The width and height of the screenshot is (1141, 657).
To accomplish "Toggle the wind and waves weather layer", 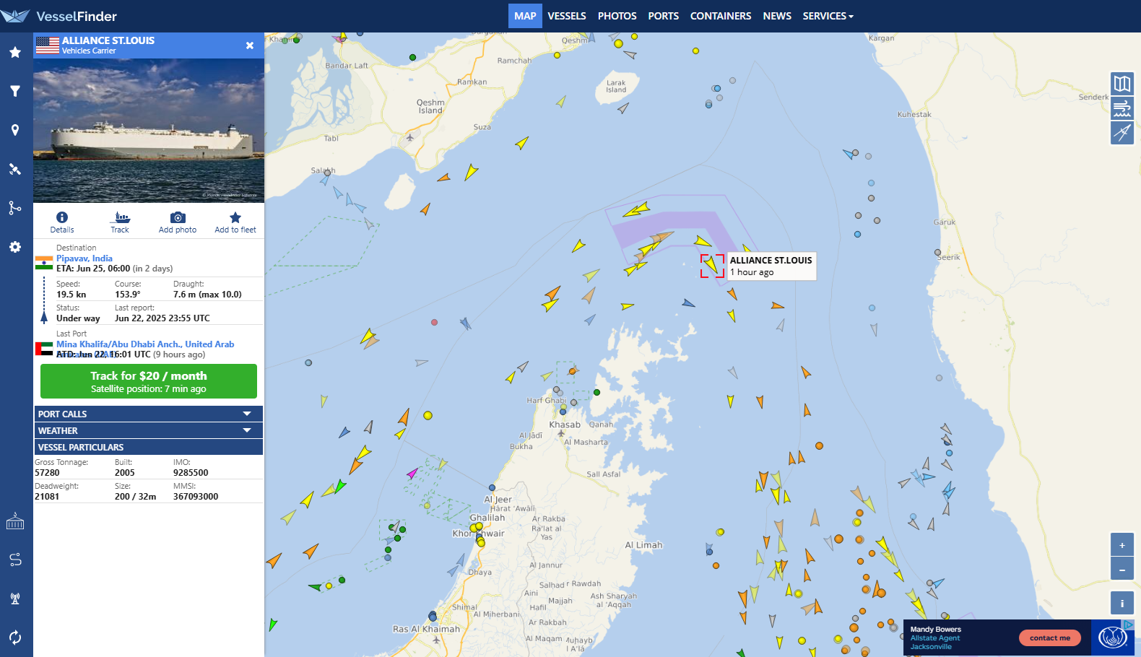I will coord(1122,108).
